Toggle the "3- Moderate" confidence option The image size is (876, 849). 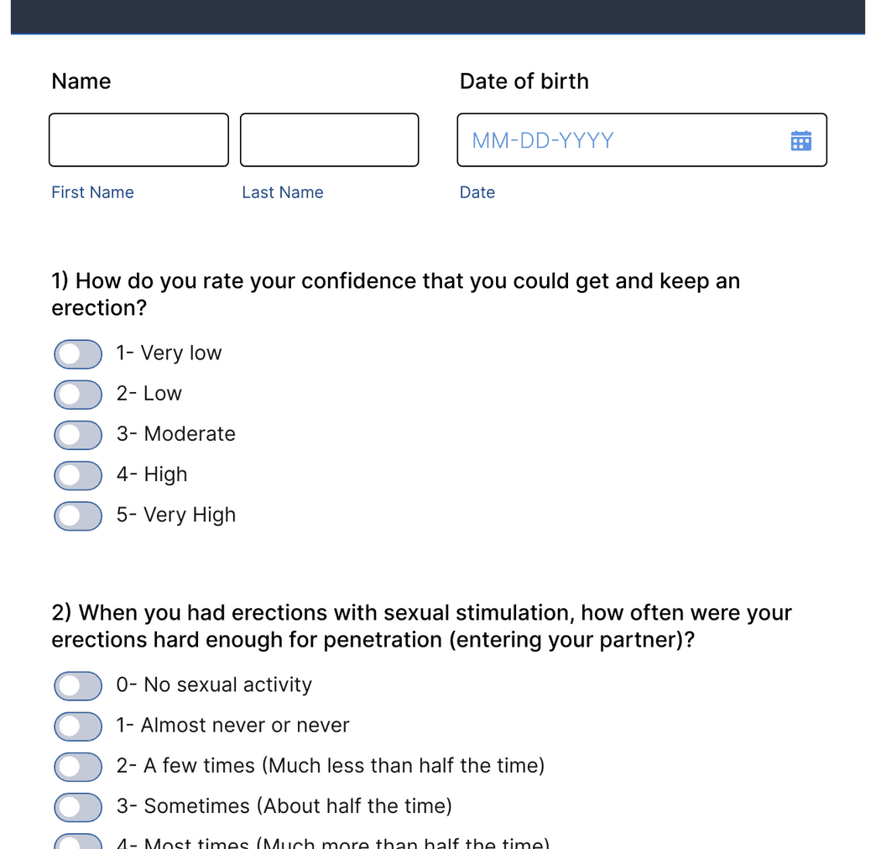(x=77, y=434)
